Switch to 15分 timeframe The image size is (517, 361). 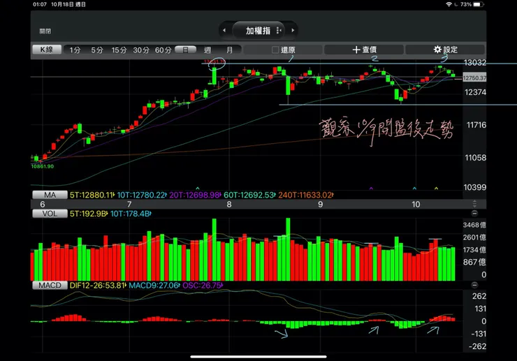[x=119, y=50]
